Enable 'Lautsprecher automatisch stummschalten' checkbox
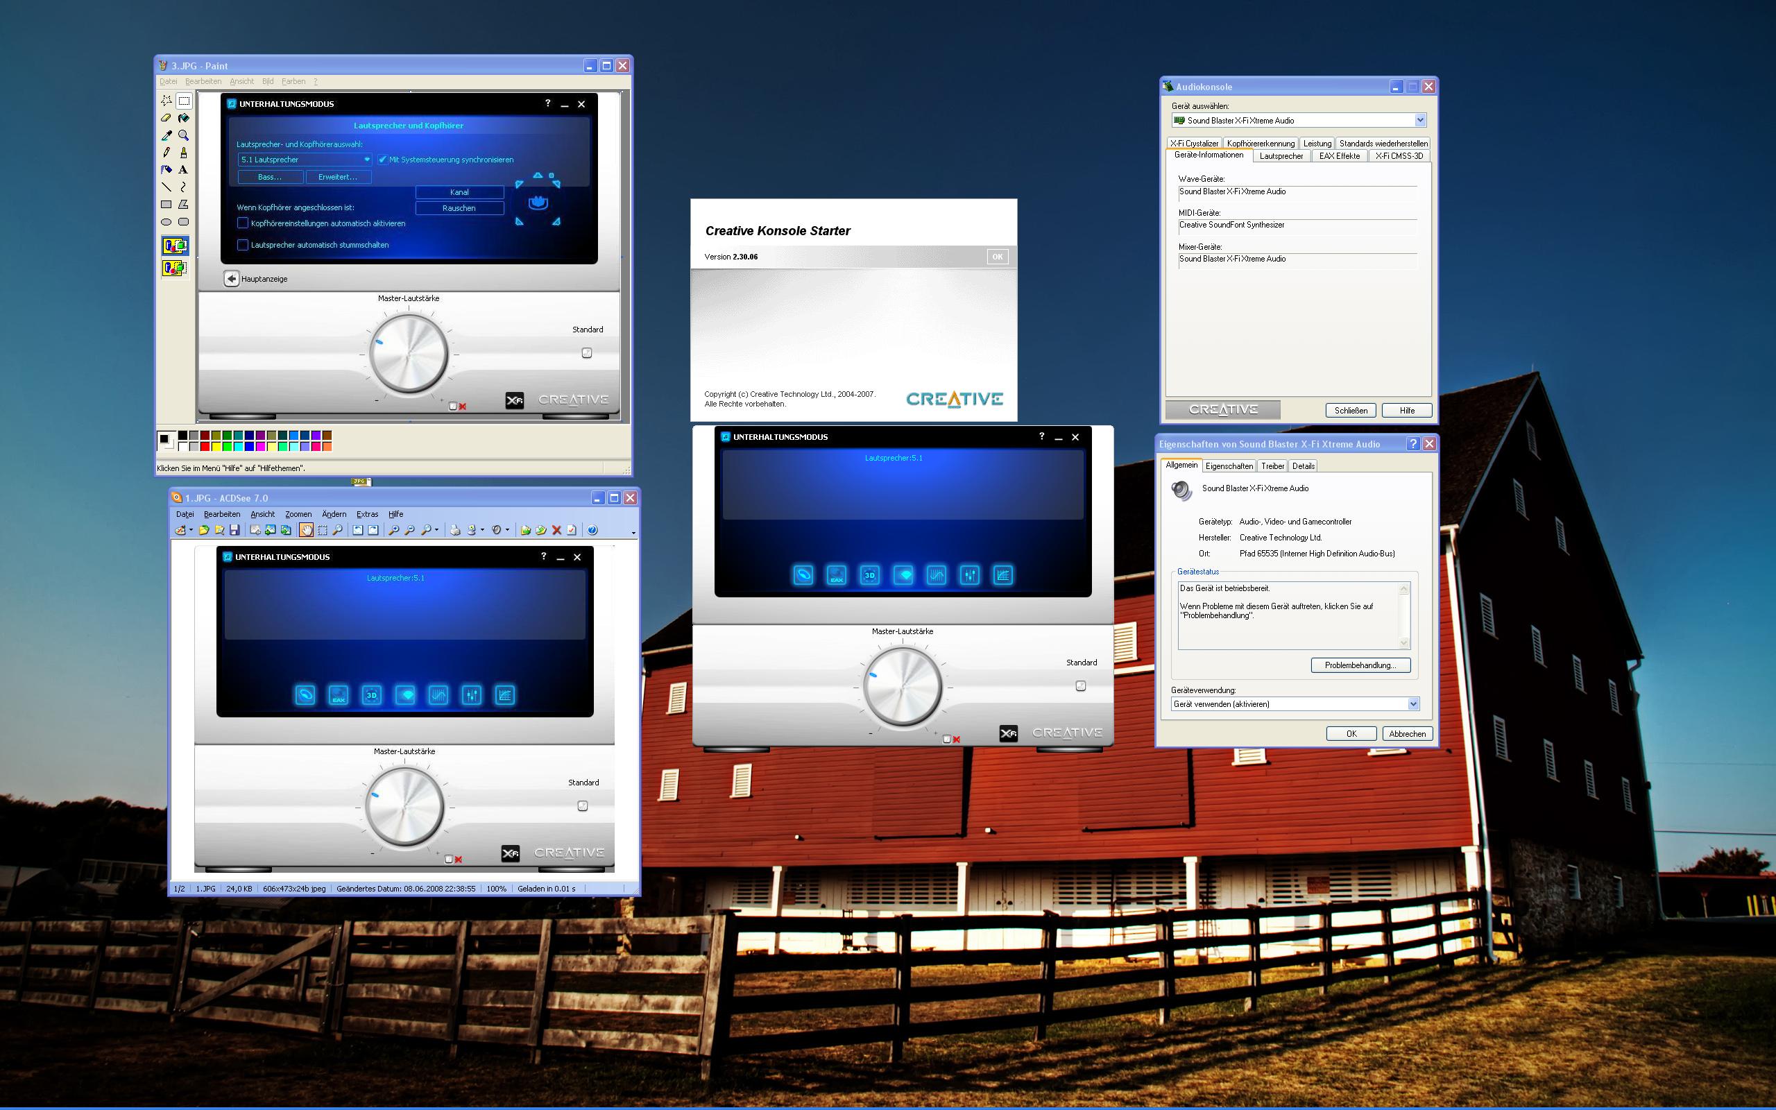Image resolution: width=1776 pixels, height=1110 pixels. [x=243, y=244]
